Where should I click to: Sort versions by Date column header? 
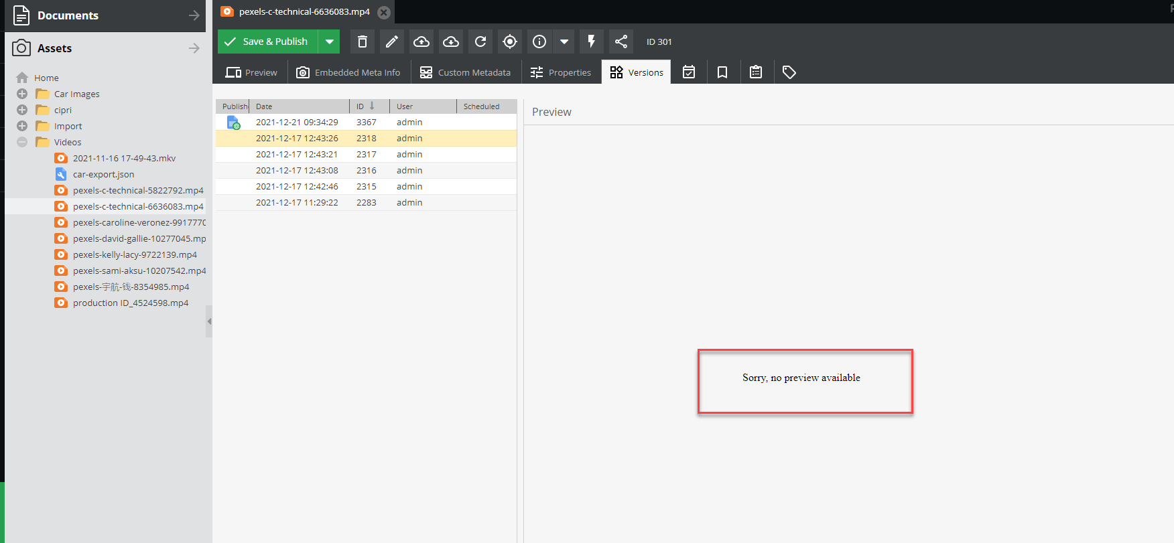[299, 106]
